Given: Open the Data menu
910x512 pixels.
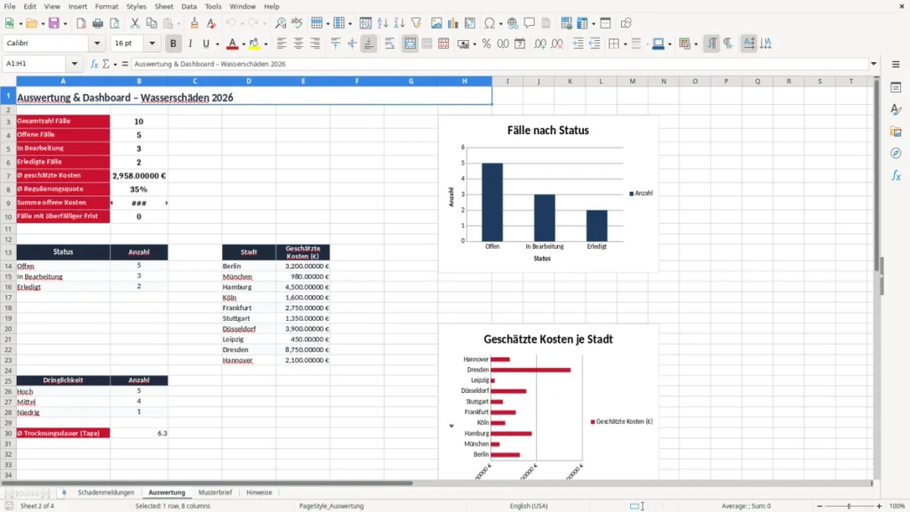Looking at the screenshot, I should pyautogui.click(x=189, y=6).
